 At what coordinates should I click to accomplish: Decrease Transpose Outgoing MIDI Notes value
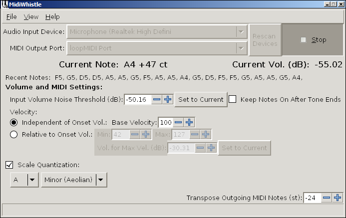coord(327,198)
